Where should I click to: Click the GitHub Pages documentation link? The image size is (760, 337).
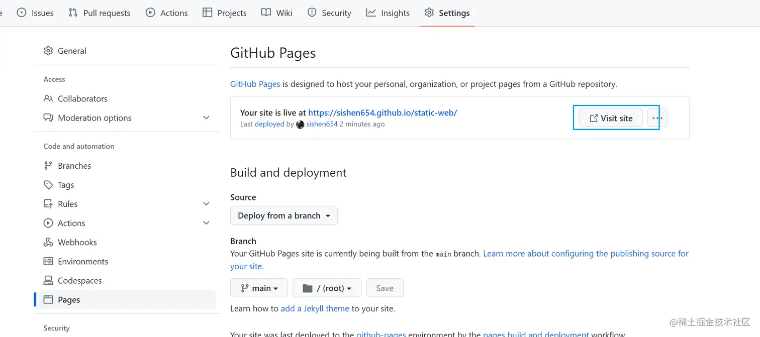[x=255, y=84]
